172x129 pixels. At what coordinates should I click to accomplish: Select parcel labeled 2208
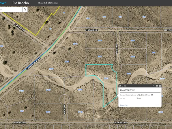67,62
